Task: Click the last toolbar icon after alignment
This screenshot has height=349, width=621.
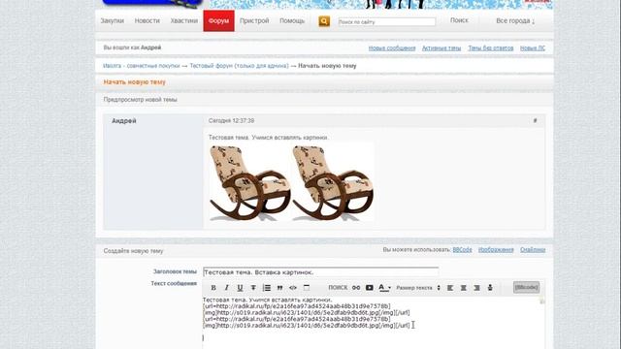Action: tap(490, 288)
